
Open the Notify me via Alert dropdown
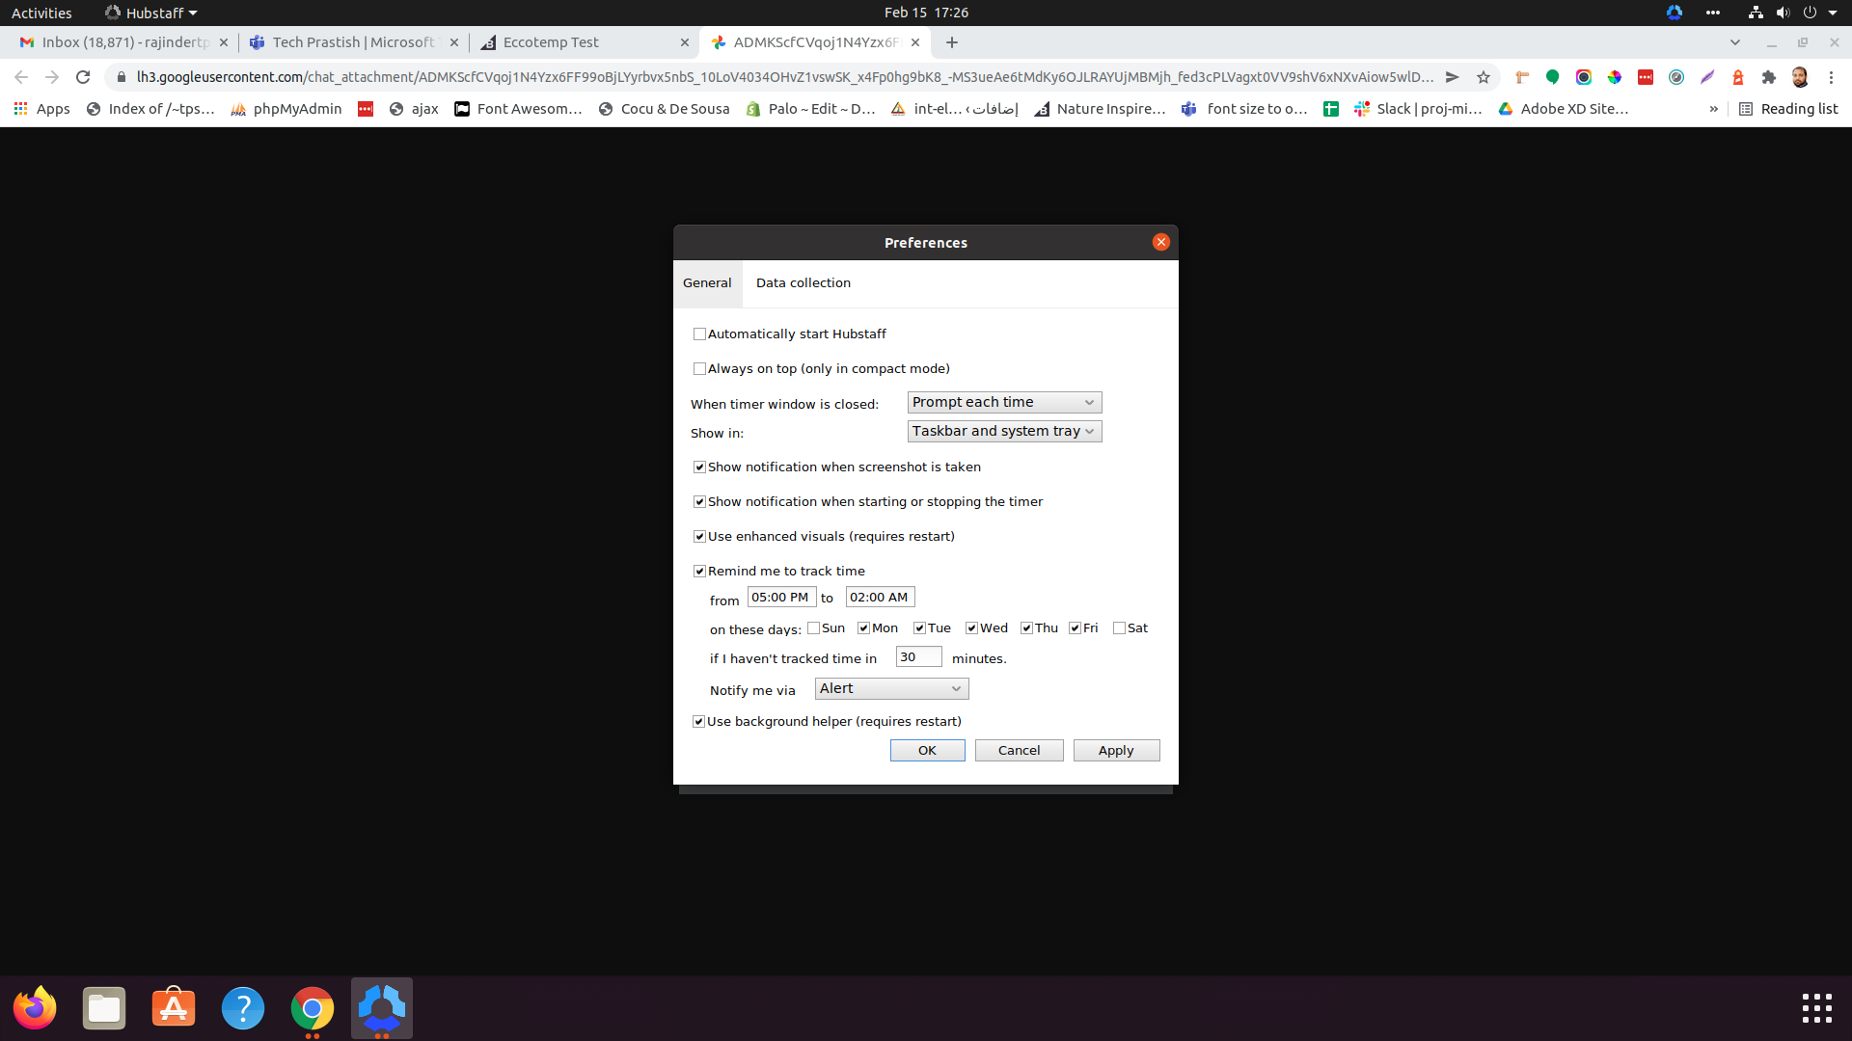[890, 688]
